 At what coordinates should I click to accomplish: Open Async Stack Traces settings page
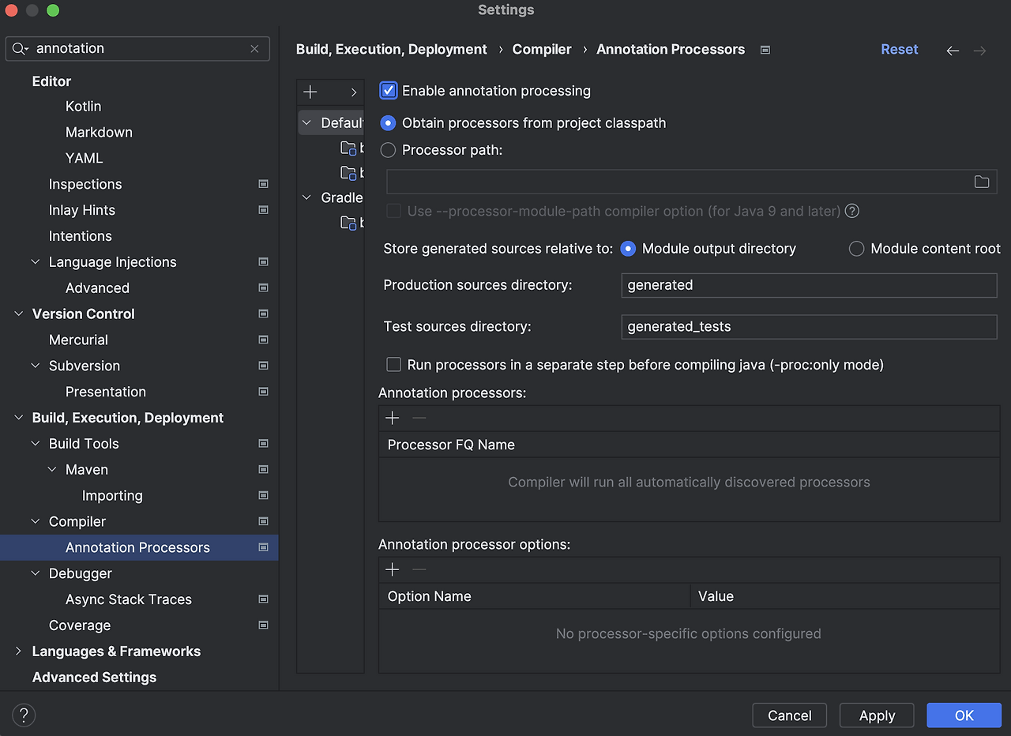[129, 599]
